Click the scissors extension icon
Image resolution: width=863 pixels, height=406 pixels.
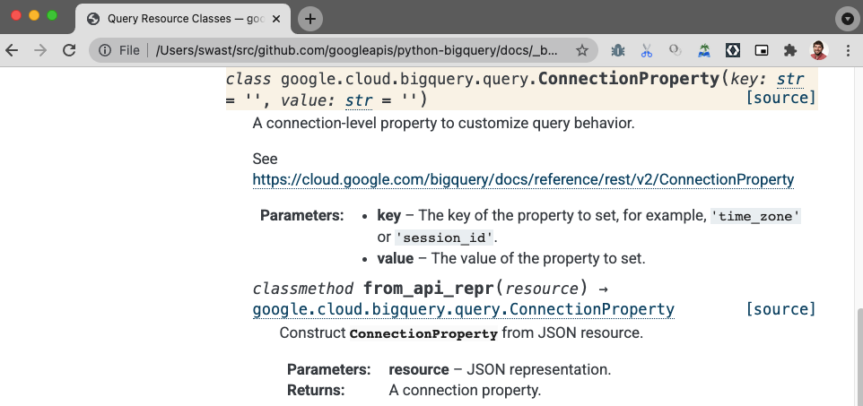click(646, 50)
